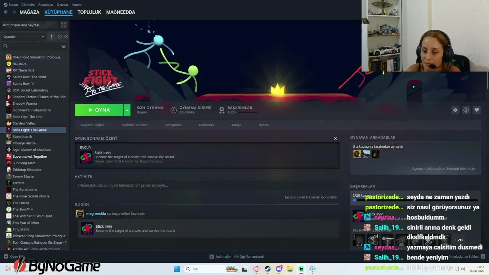Select Supermarket Together in game list
The width and height of the screenshot is (489, 275).
[30, 157]
